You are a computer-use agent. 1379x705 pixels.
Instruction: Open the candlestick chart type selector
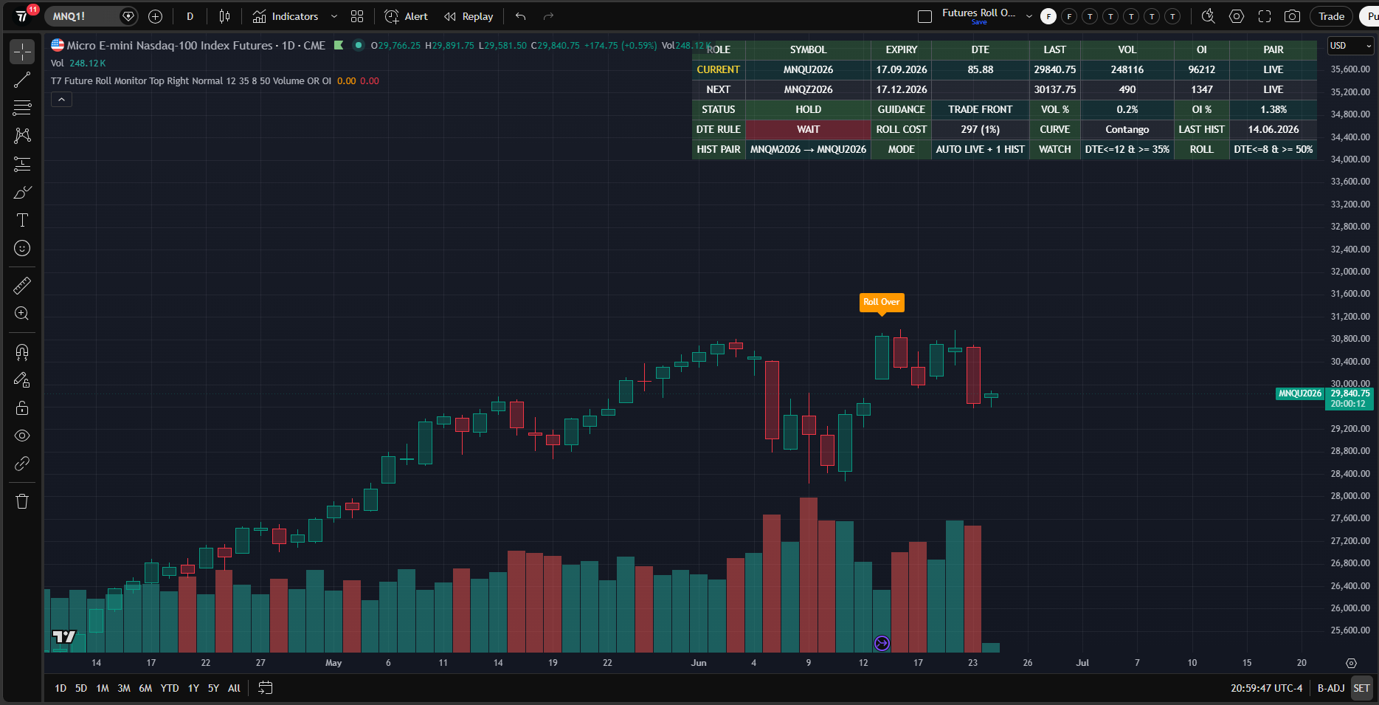224,16
